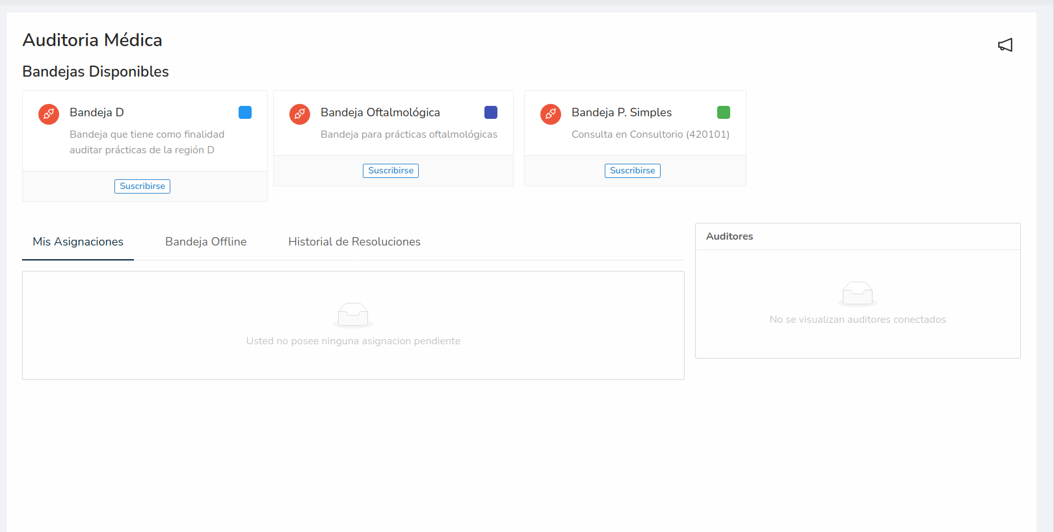This screenshot has height=532, width=1054.
Task: Hit Suscribirse for Bandeja P. Simples
Action: [x=632, y=171]
